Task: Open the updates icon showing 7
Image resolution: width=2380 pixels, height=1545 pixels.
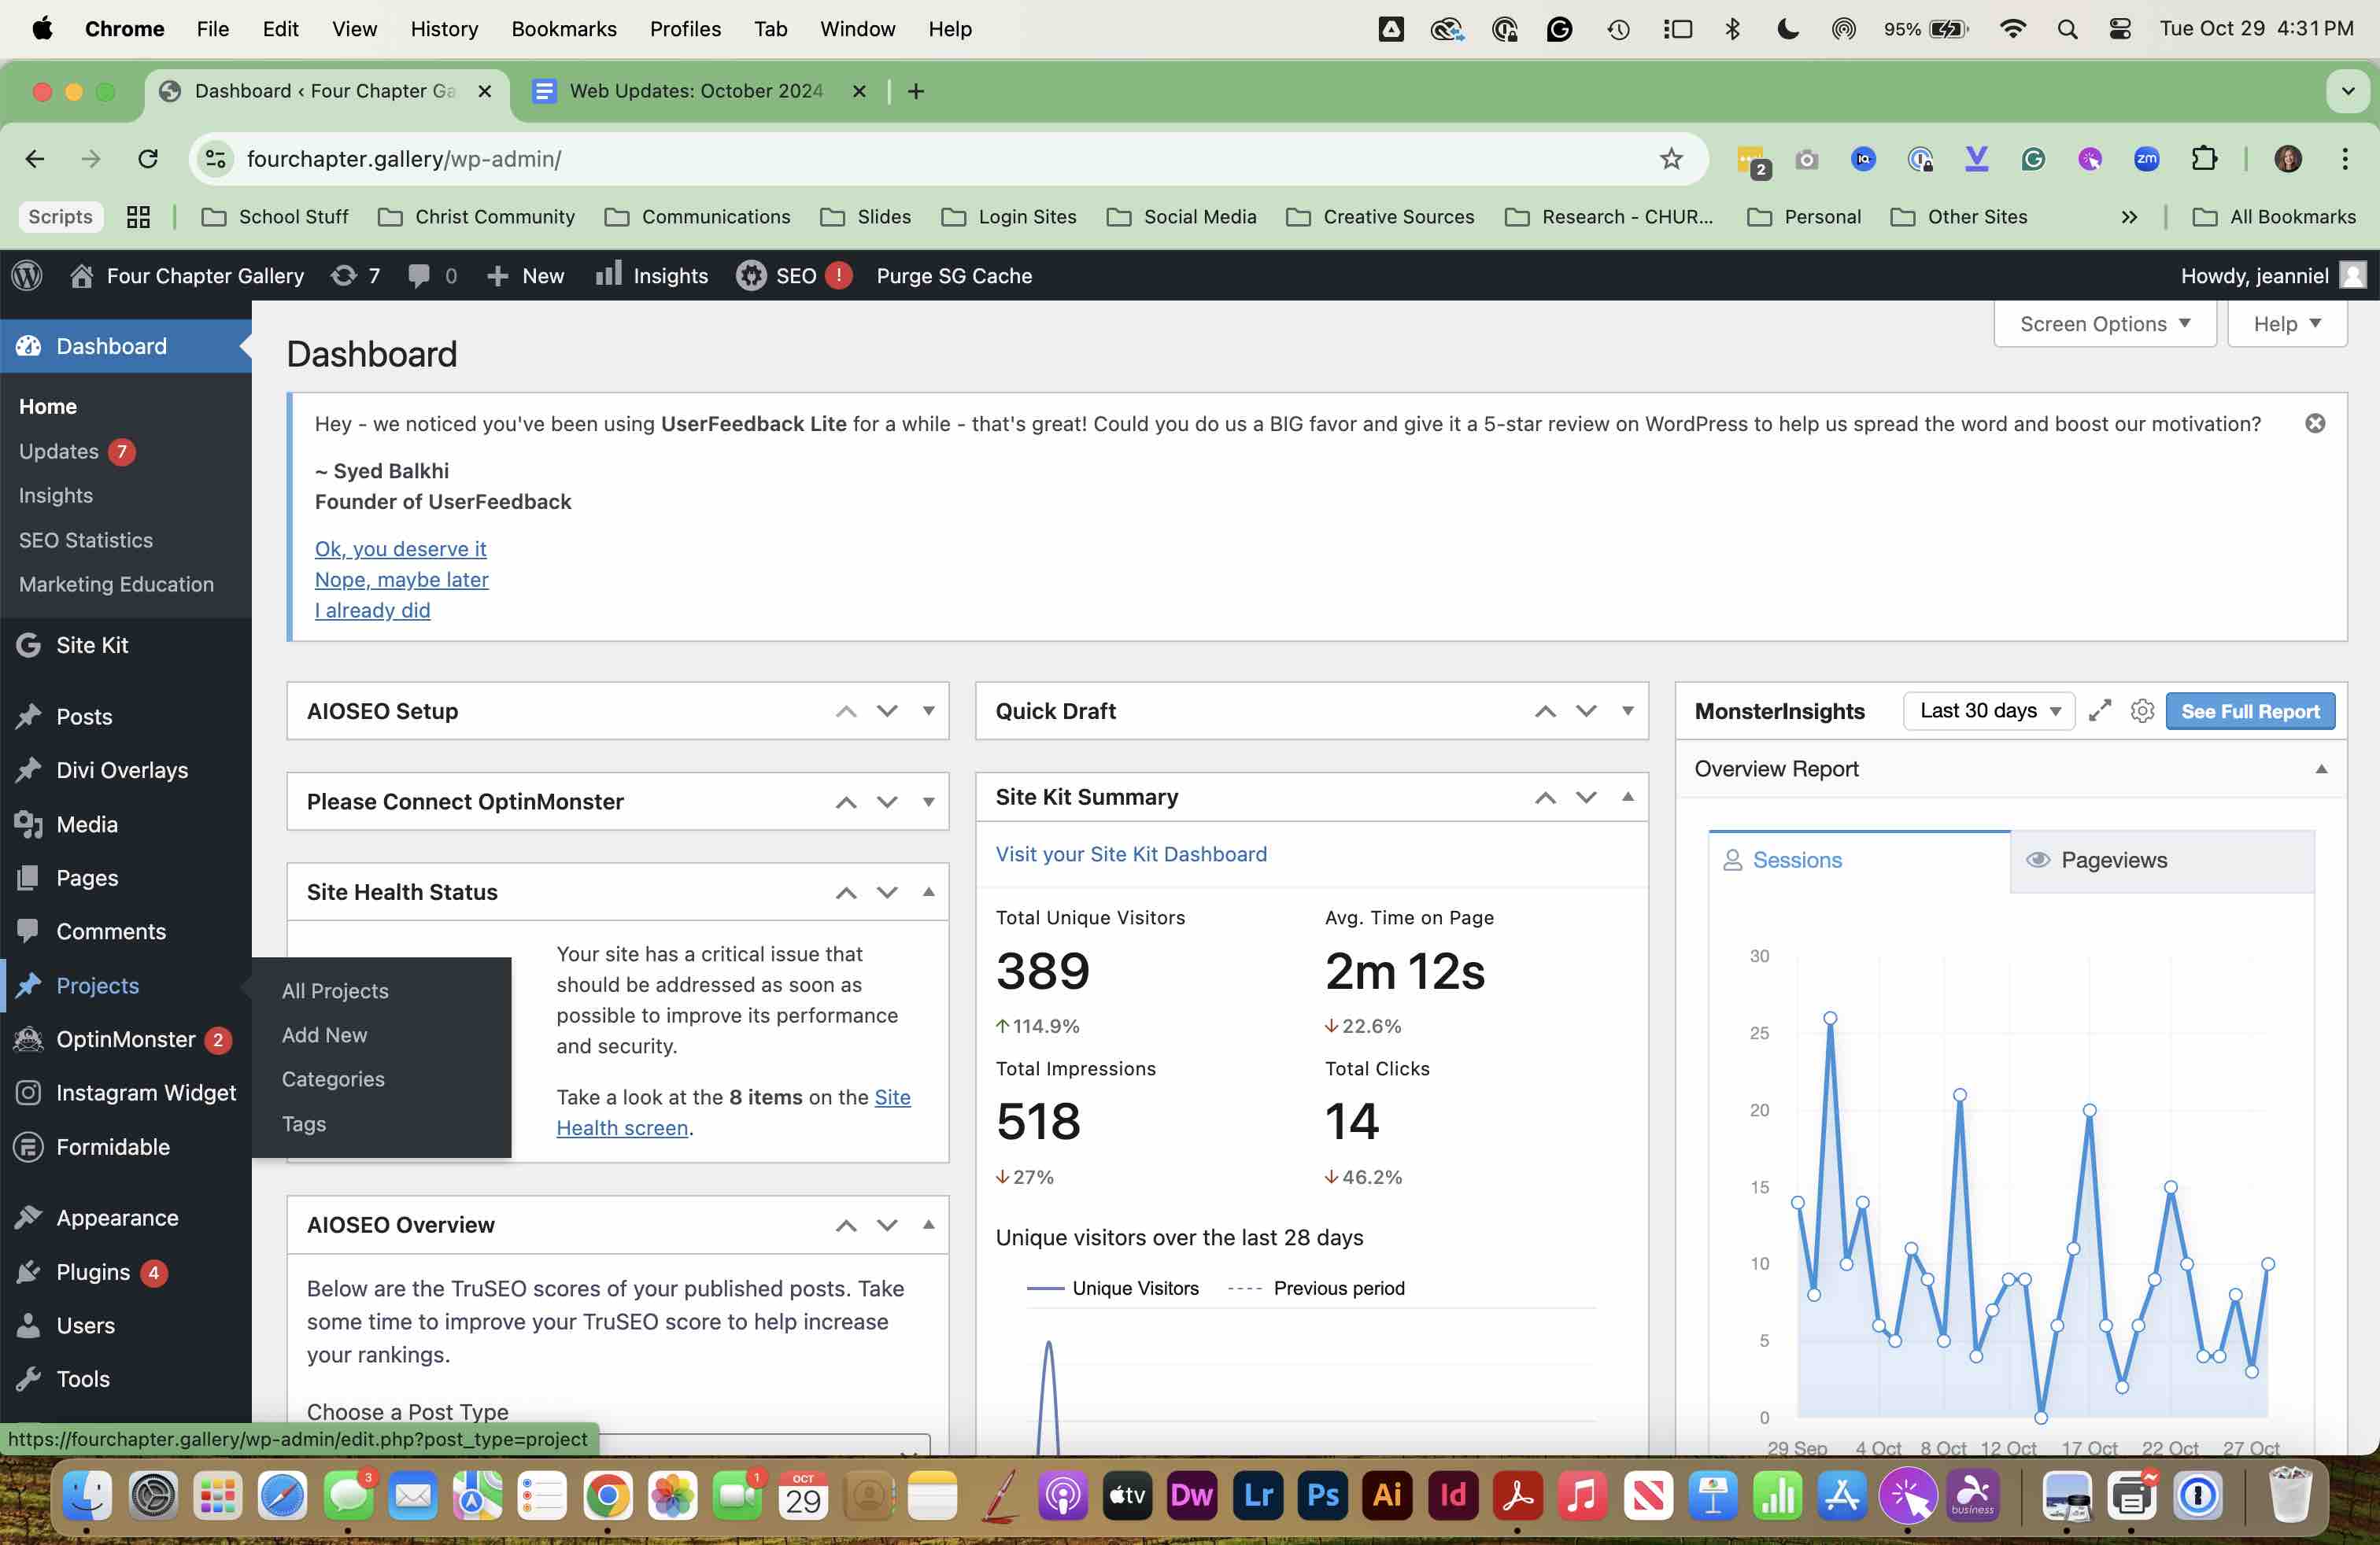Action: 355,276
